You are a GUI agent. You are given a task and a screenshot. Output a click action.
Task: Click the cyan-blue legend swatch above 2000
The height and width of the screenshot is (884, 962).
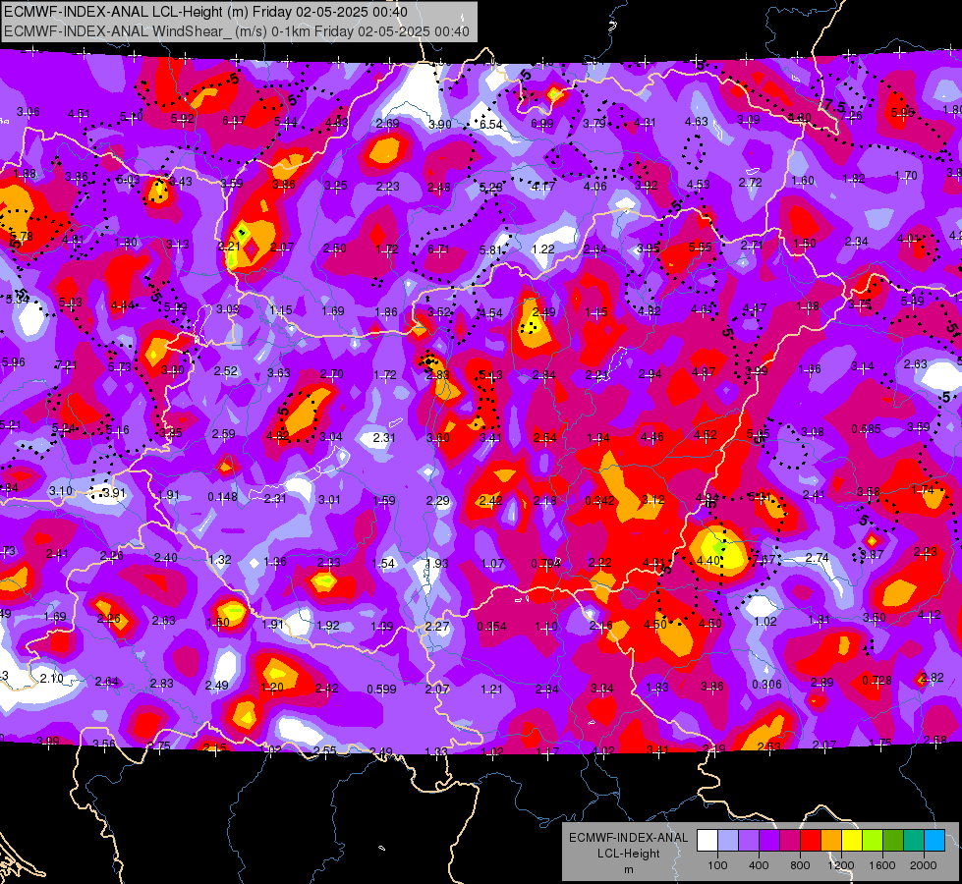[934, 840]
